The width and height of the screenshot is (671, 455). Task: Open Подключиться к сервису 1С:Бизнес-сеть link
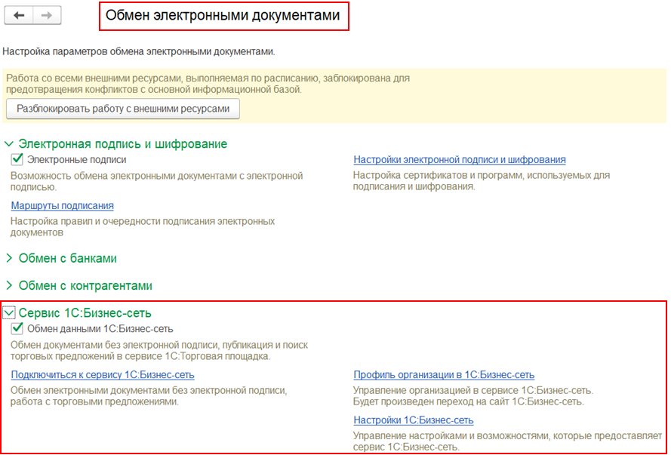pos(103,375)
